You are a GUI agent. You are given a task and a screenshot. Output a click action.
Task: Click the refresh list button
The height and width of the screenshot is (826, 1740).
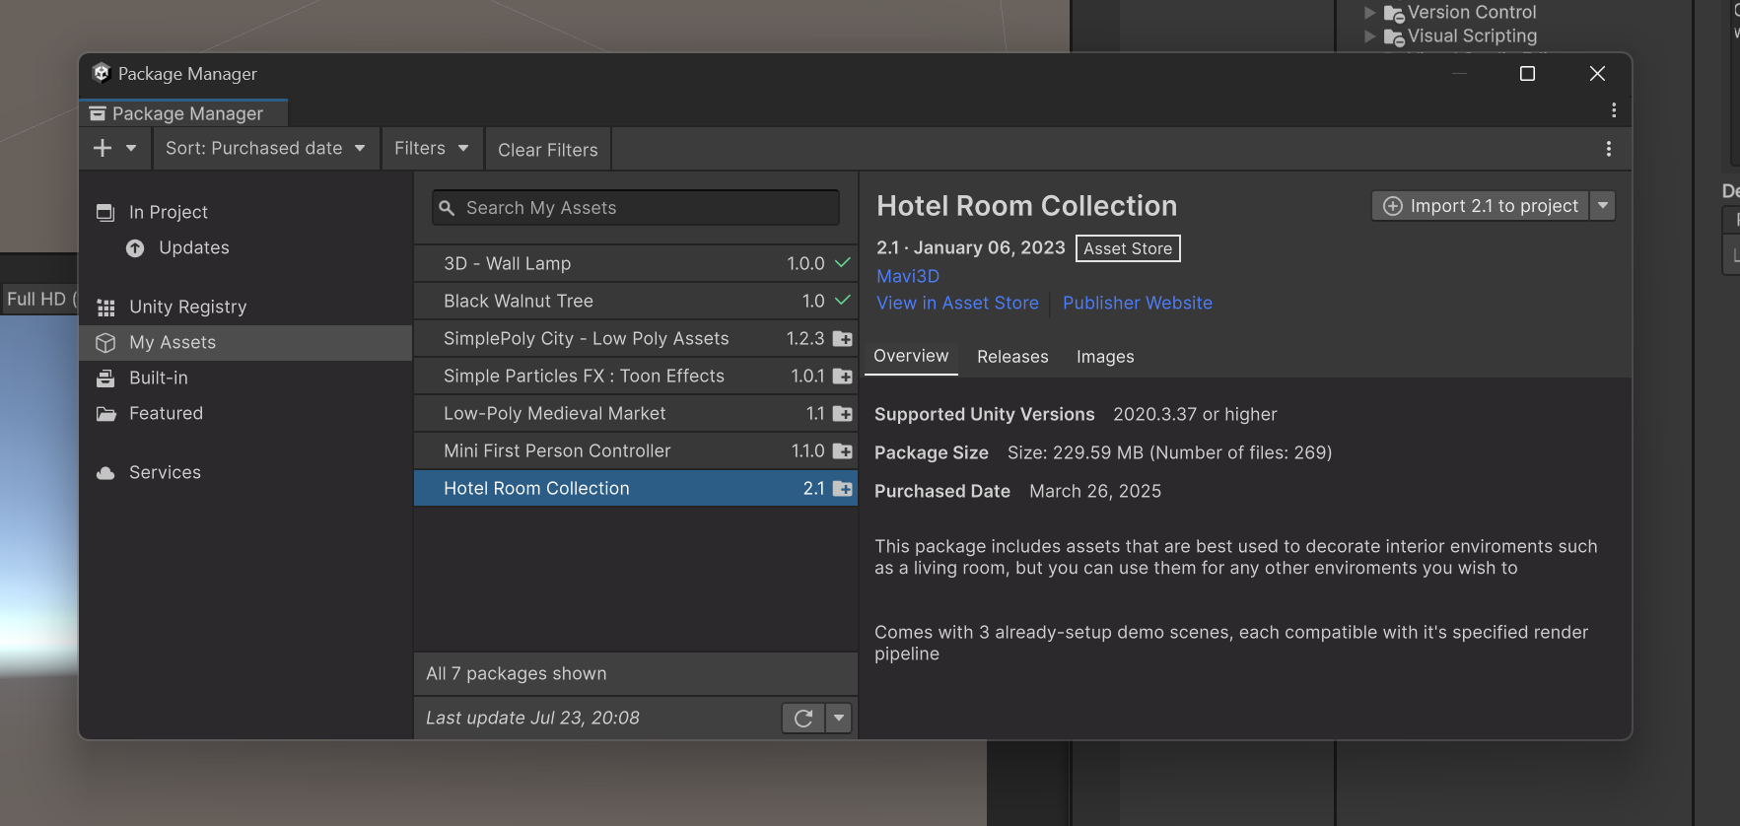click(x=803, y=719)
